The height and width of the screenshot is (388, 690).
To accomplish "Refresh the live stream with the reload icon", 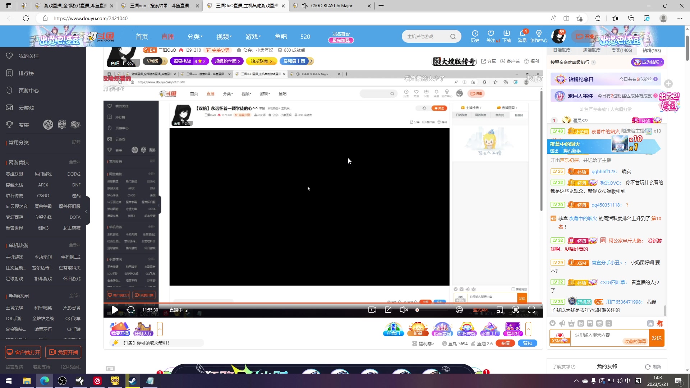I will coord(130,310).
